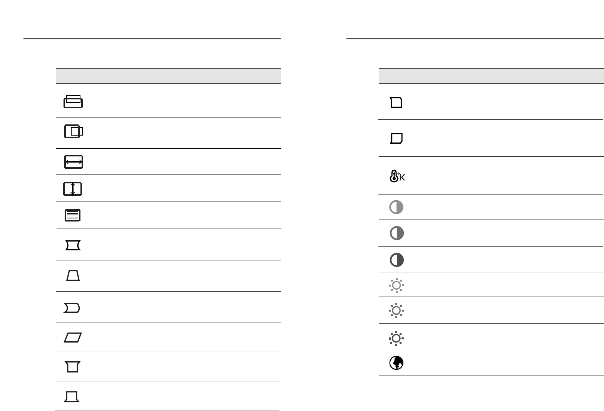Click the flared-top corner correction icon
This screenshot has height=411, width=604.
[x=73, y=366]
